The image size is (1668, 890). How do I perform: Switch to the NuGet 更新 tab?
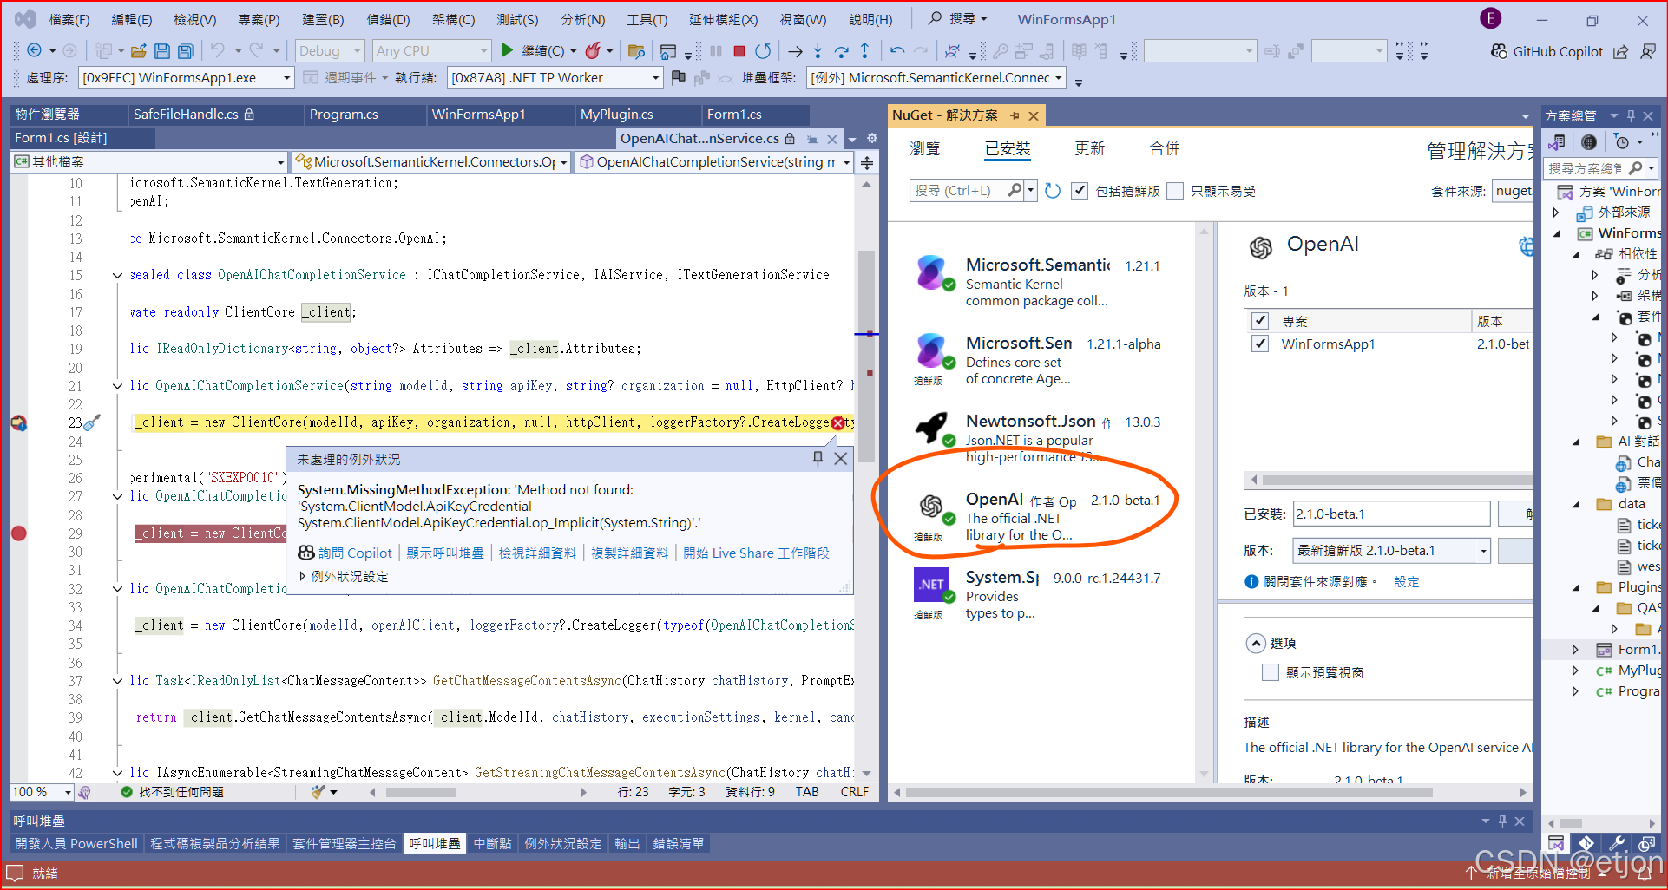pyautogui.click(x=1089, y=149)
